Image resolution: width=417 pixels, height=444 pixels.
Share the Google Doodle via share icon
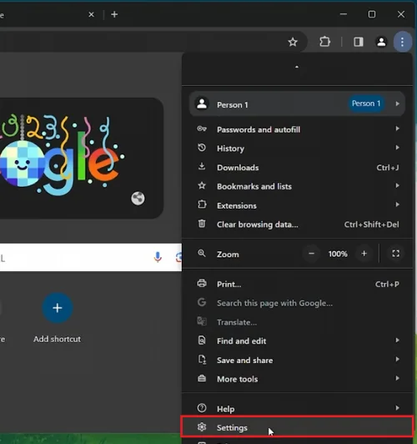click(138, 199)
